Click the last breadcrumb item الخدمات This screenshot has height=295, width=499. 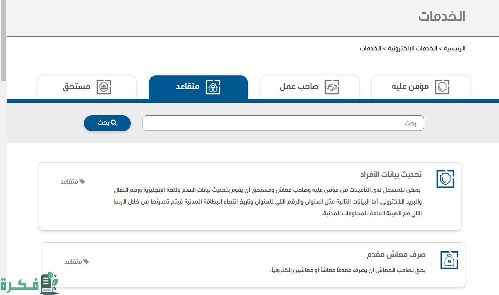[x=371, y=48]
